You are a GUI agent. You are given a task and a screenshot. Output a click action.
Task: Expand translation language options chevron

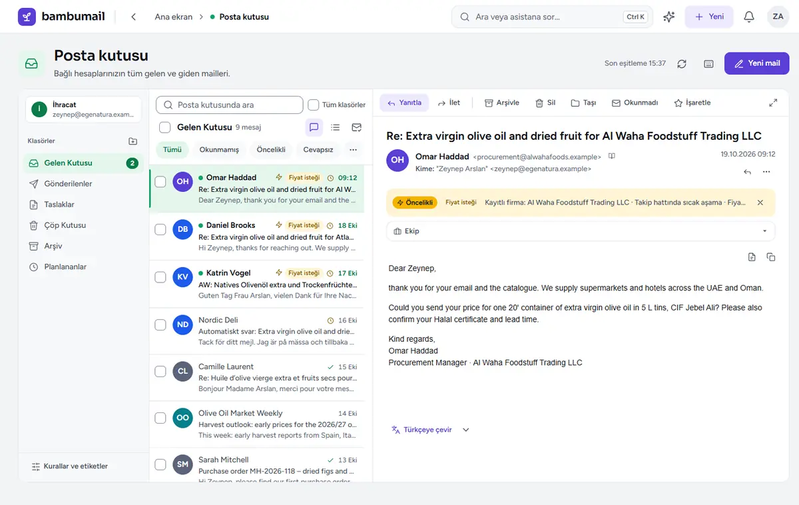466,430
